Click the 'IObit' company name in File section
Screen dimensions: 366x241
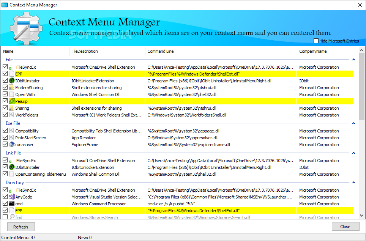(x=304, y=81)
